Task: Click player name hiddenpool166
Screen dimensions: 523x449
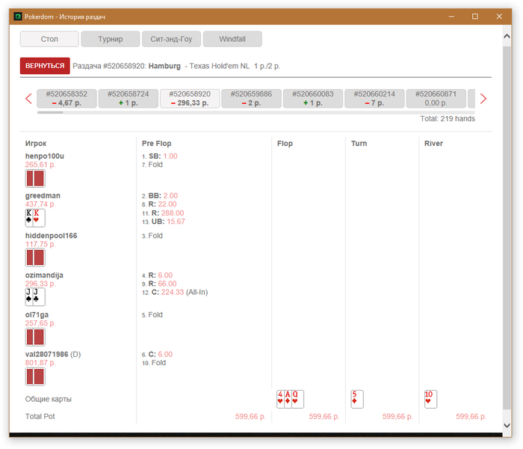Action: [x=51, y=236]
